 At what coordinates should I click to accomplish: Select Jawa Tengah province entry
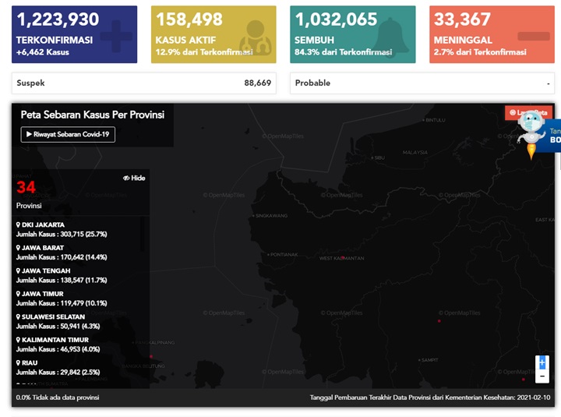[62, 275]
